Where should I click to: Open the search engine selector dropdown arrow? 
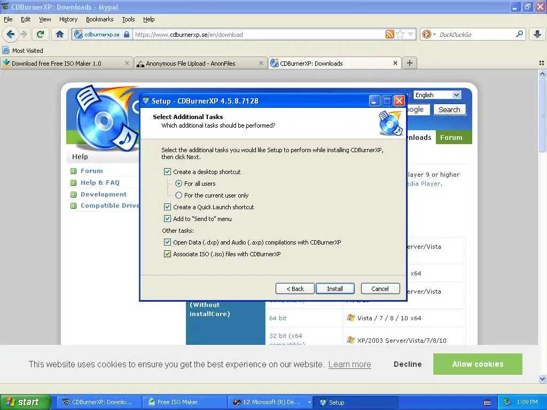(x=434, y=35)
